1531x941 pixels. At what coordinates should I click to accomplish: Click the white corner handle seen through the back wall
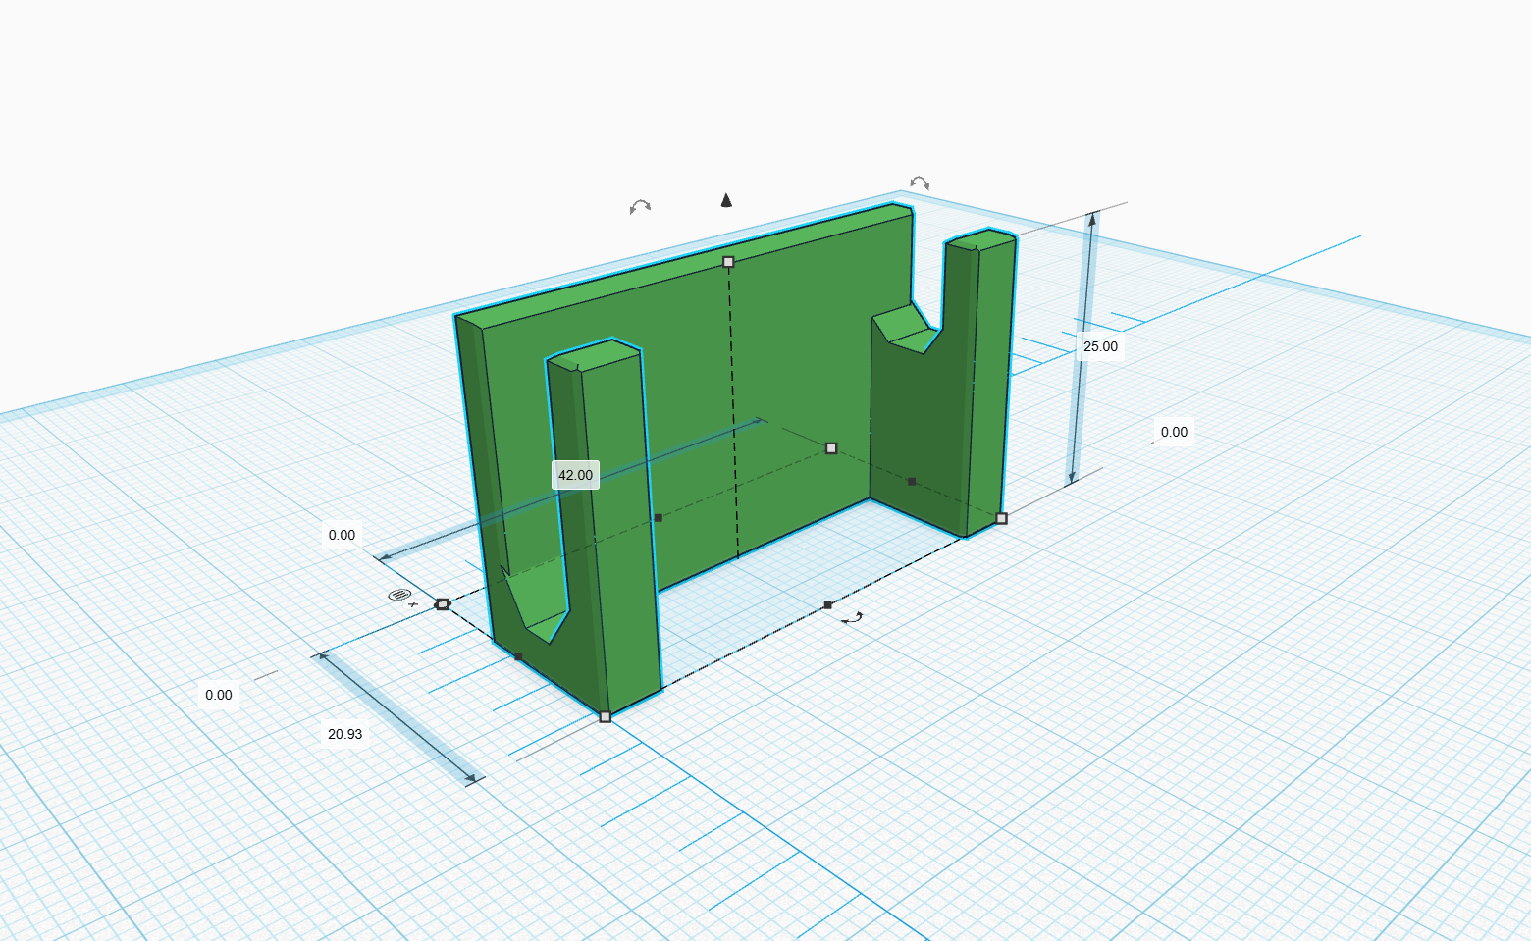click(x=831, y=448)
